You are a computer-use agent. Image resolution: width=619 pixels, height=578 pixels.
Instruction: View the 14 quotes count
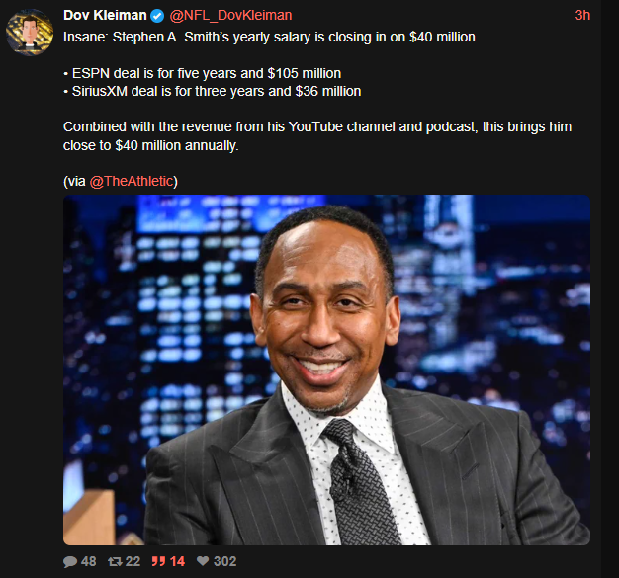pos(178,561)
